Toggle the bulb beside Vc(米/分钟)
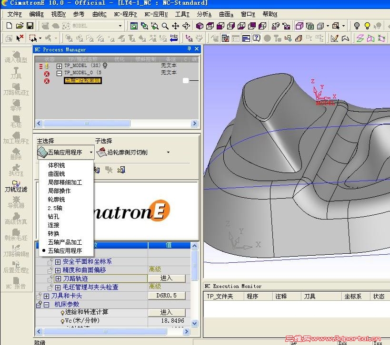Screen dimensions: 390x345 pos(63,321)
